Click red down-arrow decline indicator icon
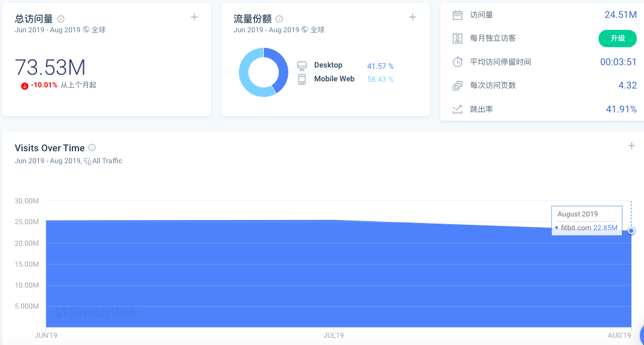This screenshot has height=345, width=644. (25, 86)
